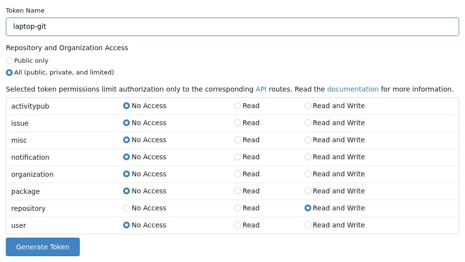Set issue to Read and Write
This screenshot has width=465, height=262.
[308, 123]
